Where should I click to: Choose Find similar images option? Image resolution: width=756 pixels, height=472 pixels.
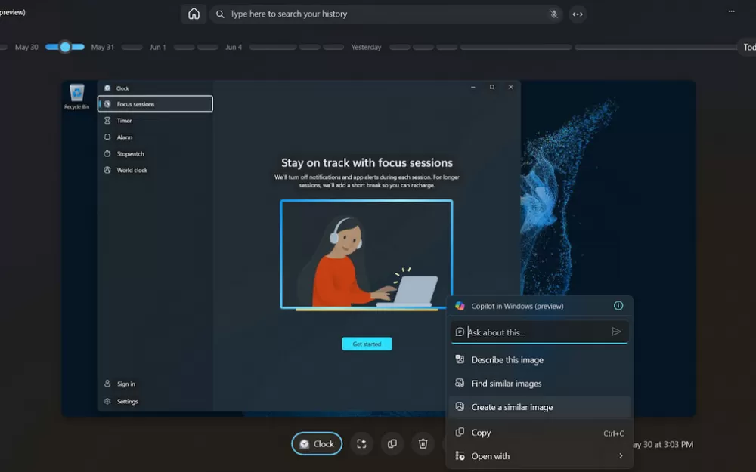pos(540,384)
